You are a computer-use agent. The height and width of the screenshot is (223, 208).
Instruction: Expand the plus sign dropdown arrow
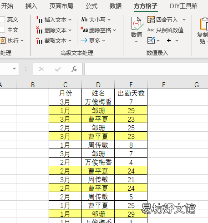pyautogui.click(x=177, y=40)
